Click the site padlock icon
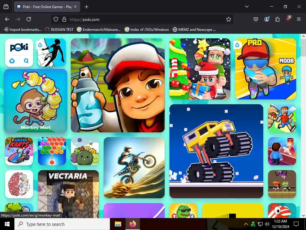The image size is (306, 230). pos(64,19)
